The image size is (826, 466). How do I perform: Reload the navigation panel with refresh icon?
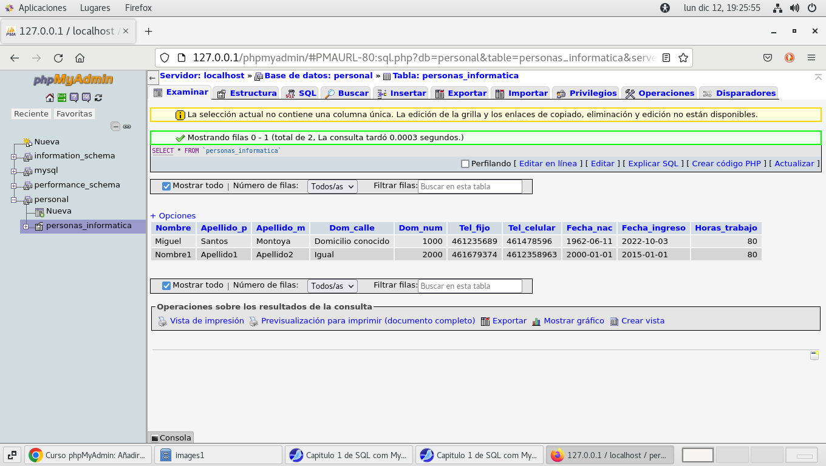[x=98, y=98]
